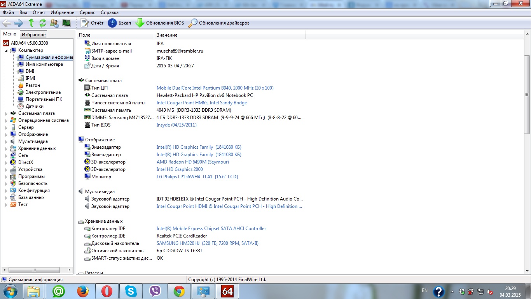Open the Вид menu
Screen dimensions: 531x299
23,12
